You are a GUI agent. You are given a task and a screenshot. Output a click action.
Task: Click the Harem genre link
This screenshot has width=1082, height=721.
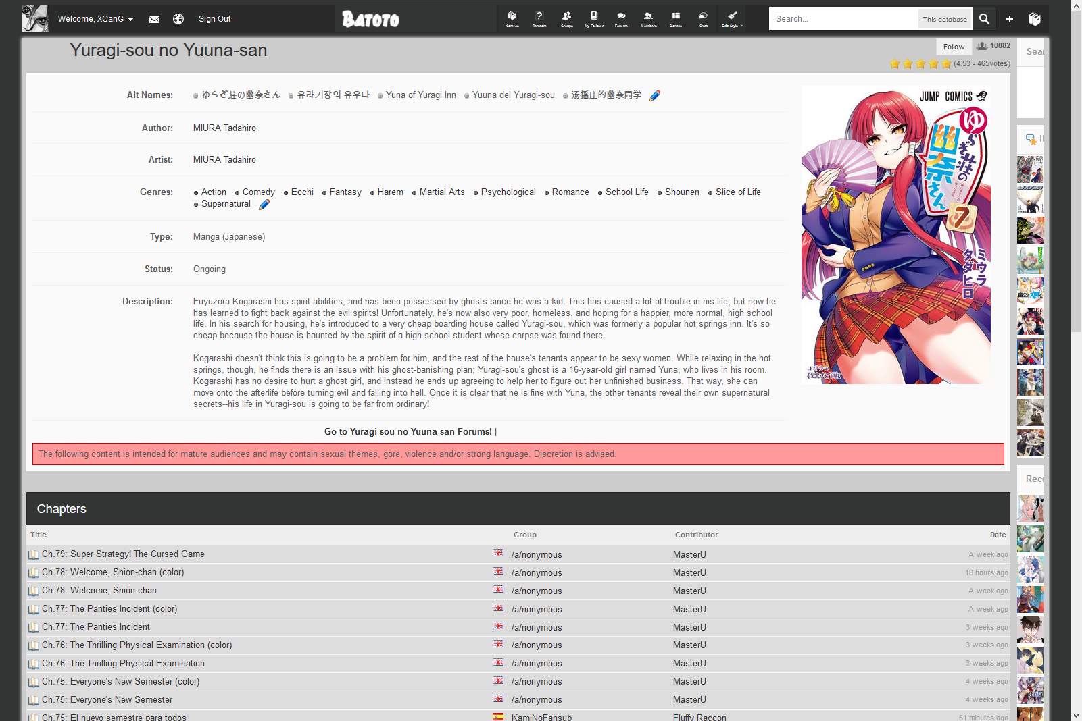pos(389,192)
